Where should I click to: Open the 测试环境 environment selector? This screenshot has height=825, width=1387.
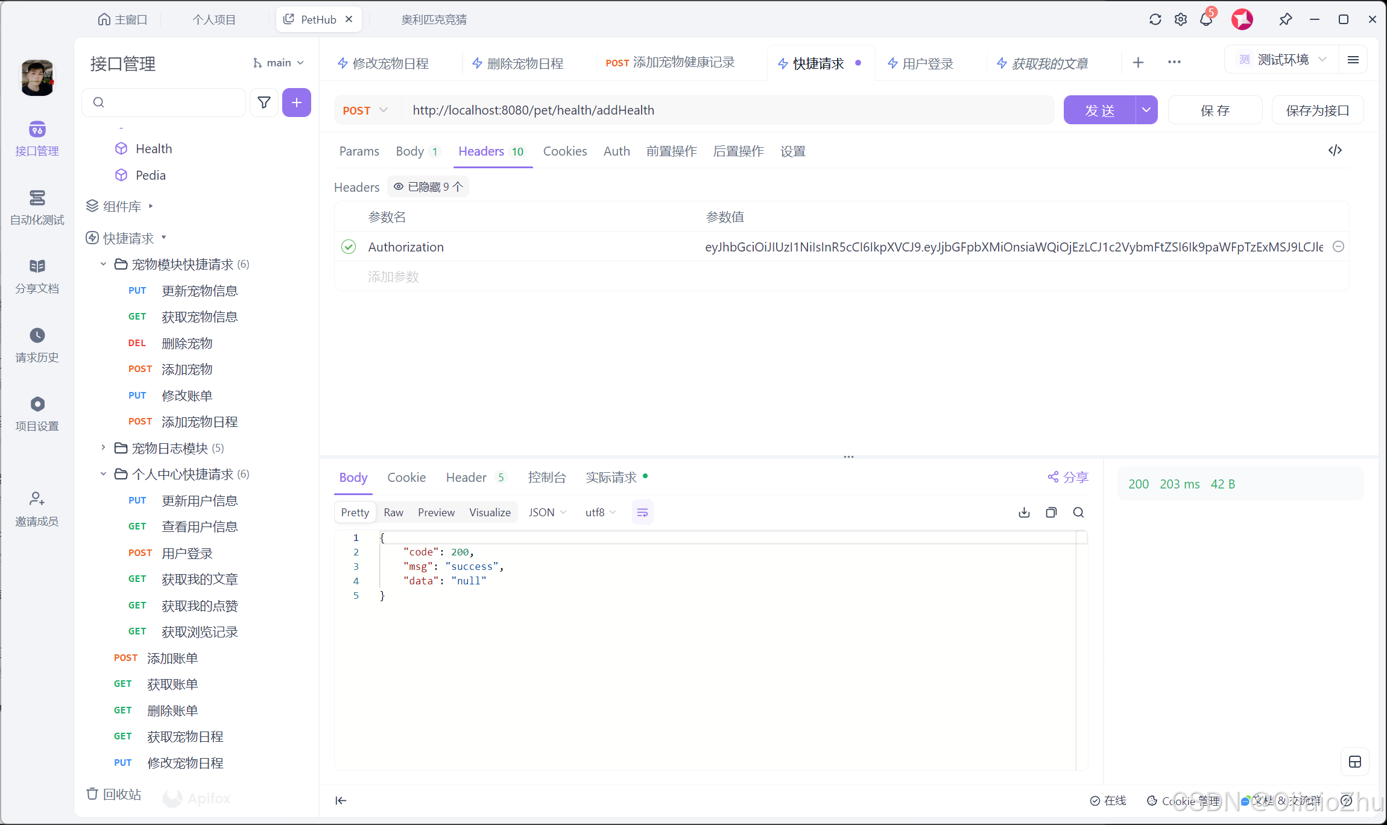pos(1282,59)
